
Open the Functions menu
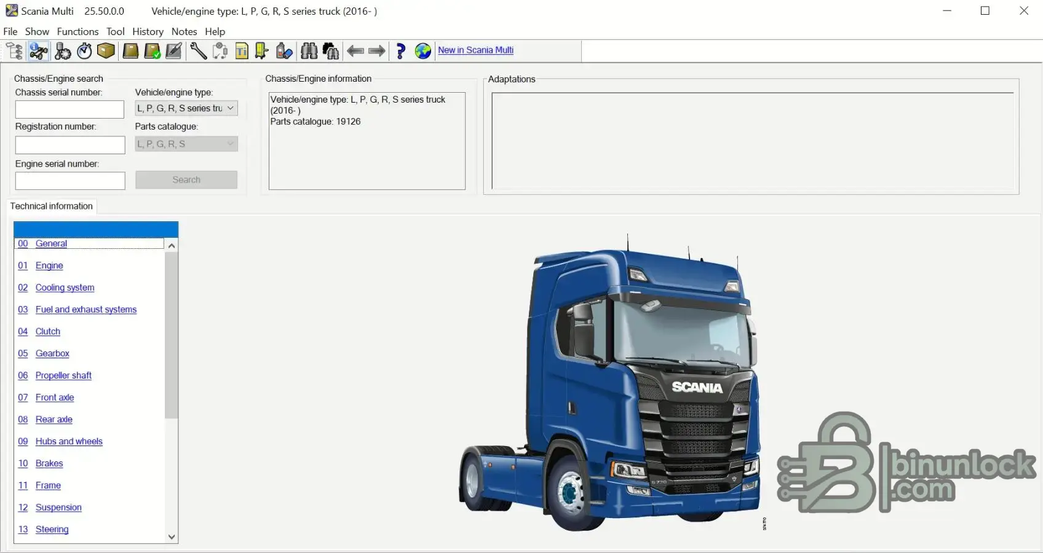coord(77,31)
